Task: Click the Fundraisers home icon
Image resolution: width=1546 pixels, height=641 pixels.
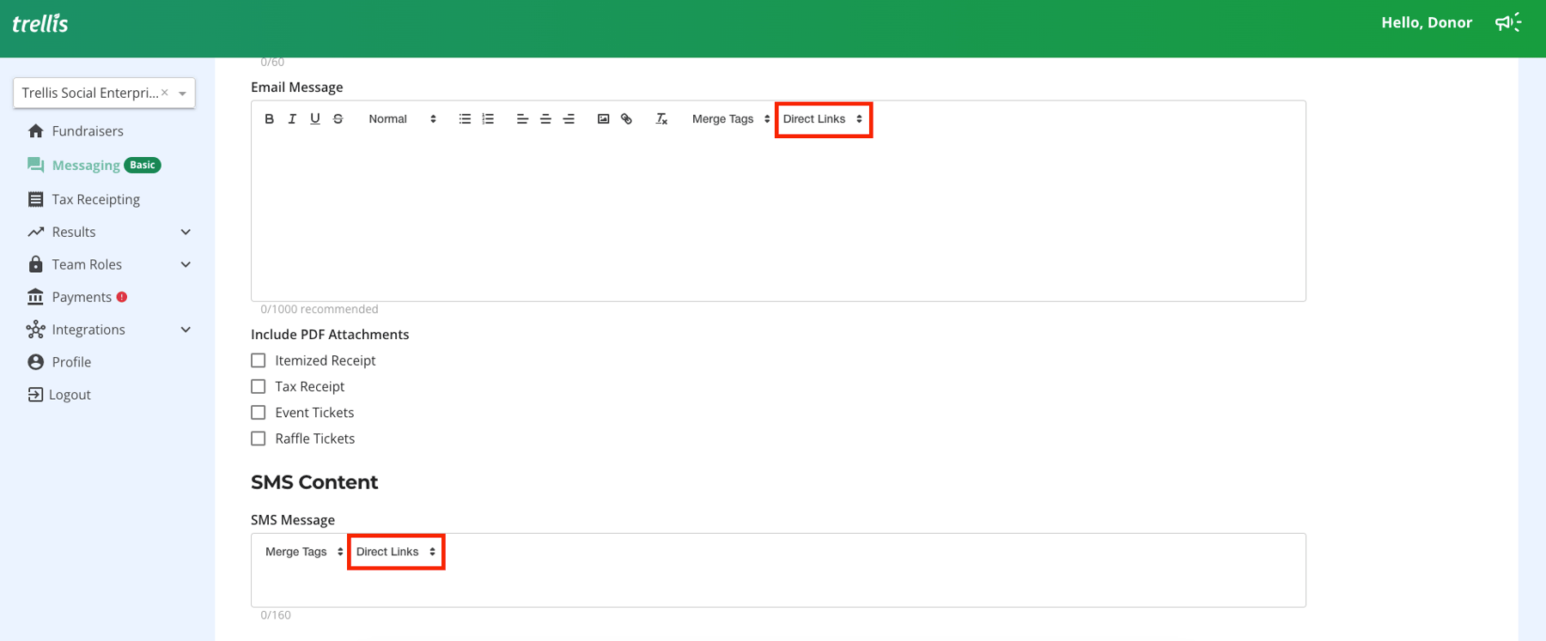Action: [x=35, y=131]
